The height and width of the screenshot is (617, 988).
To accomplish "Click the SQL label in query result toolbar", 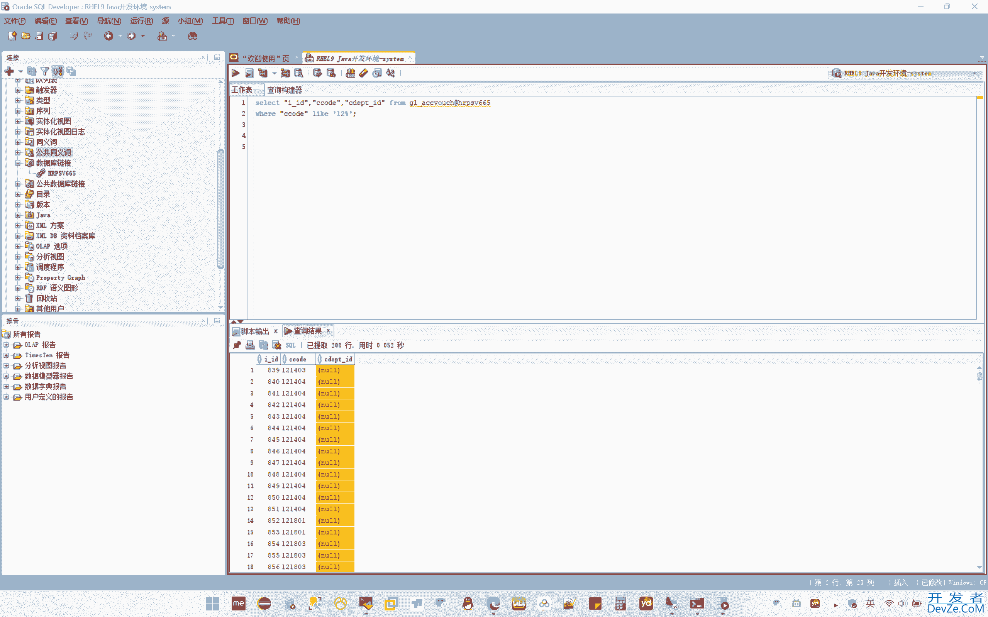I will tap(290, 345).
